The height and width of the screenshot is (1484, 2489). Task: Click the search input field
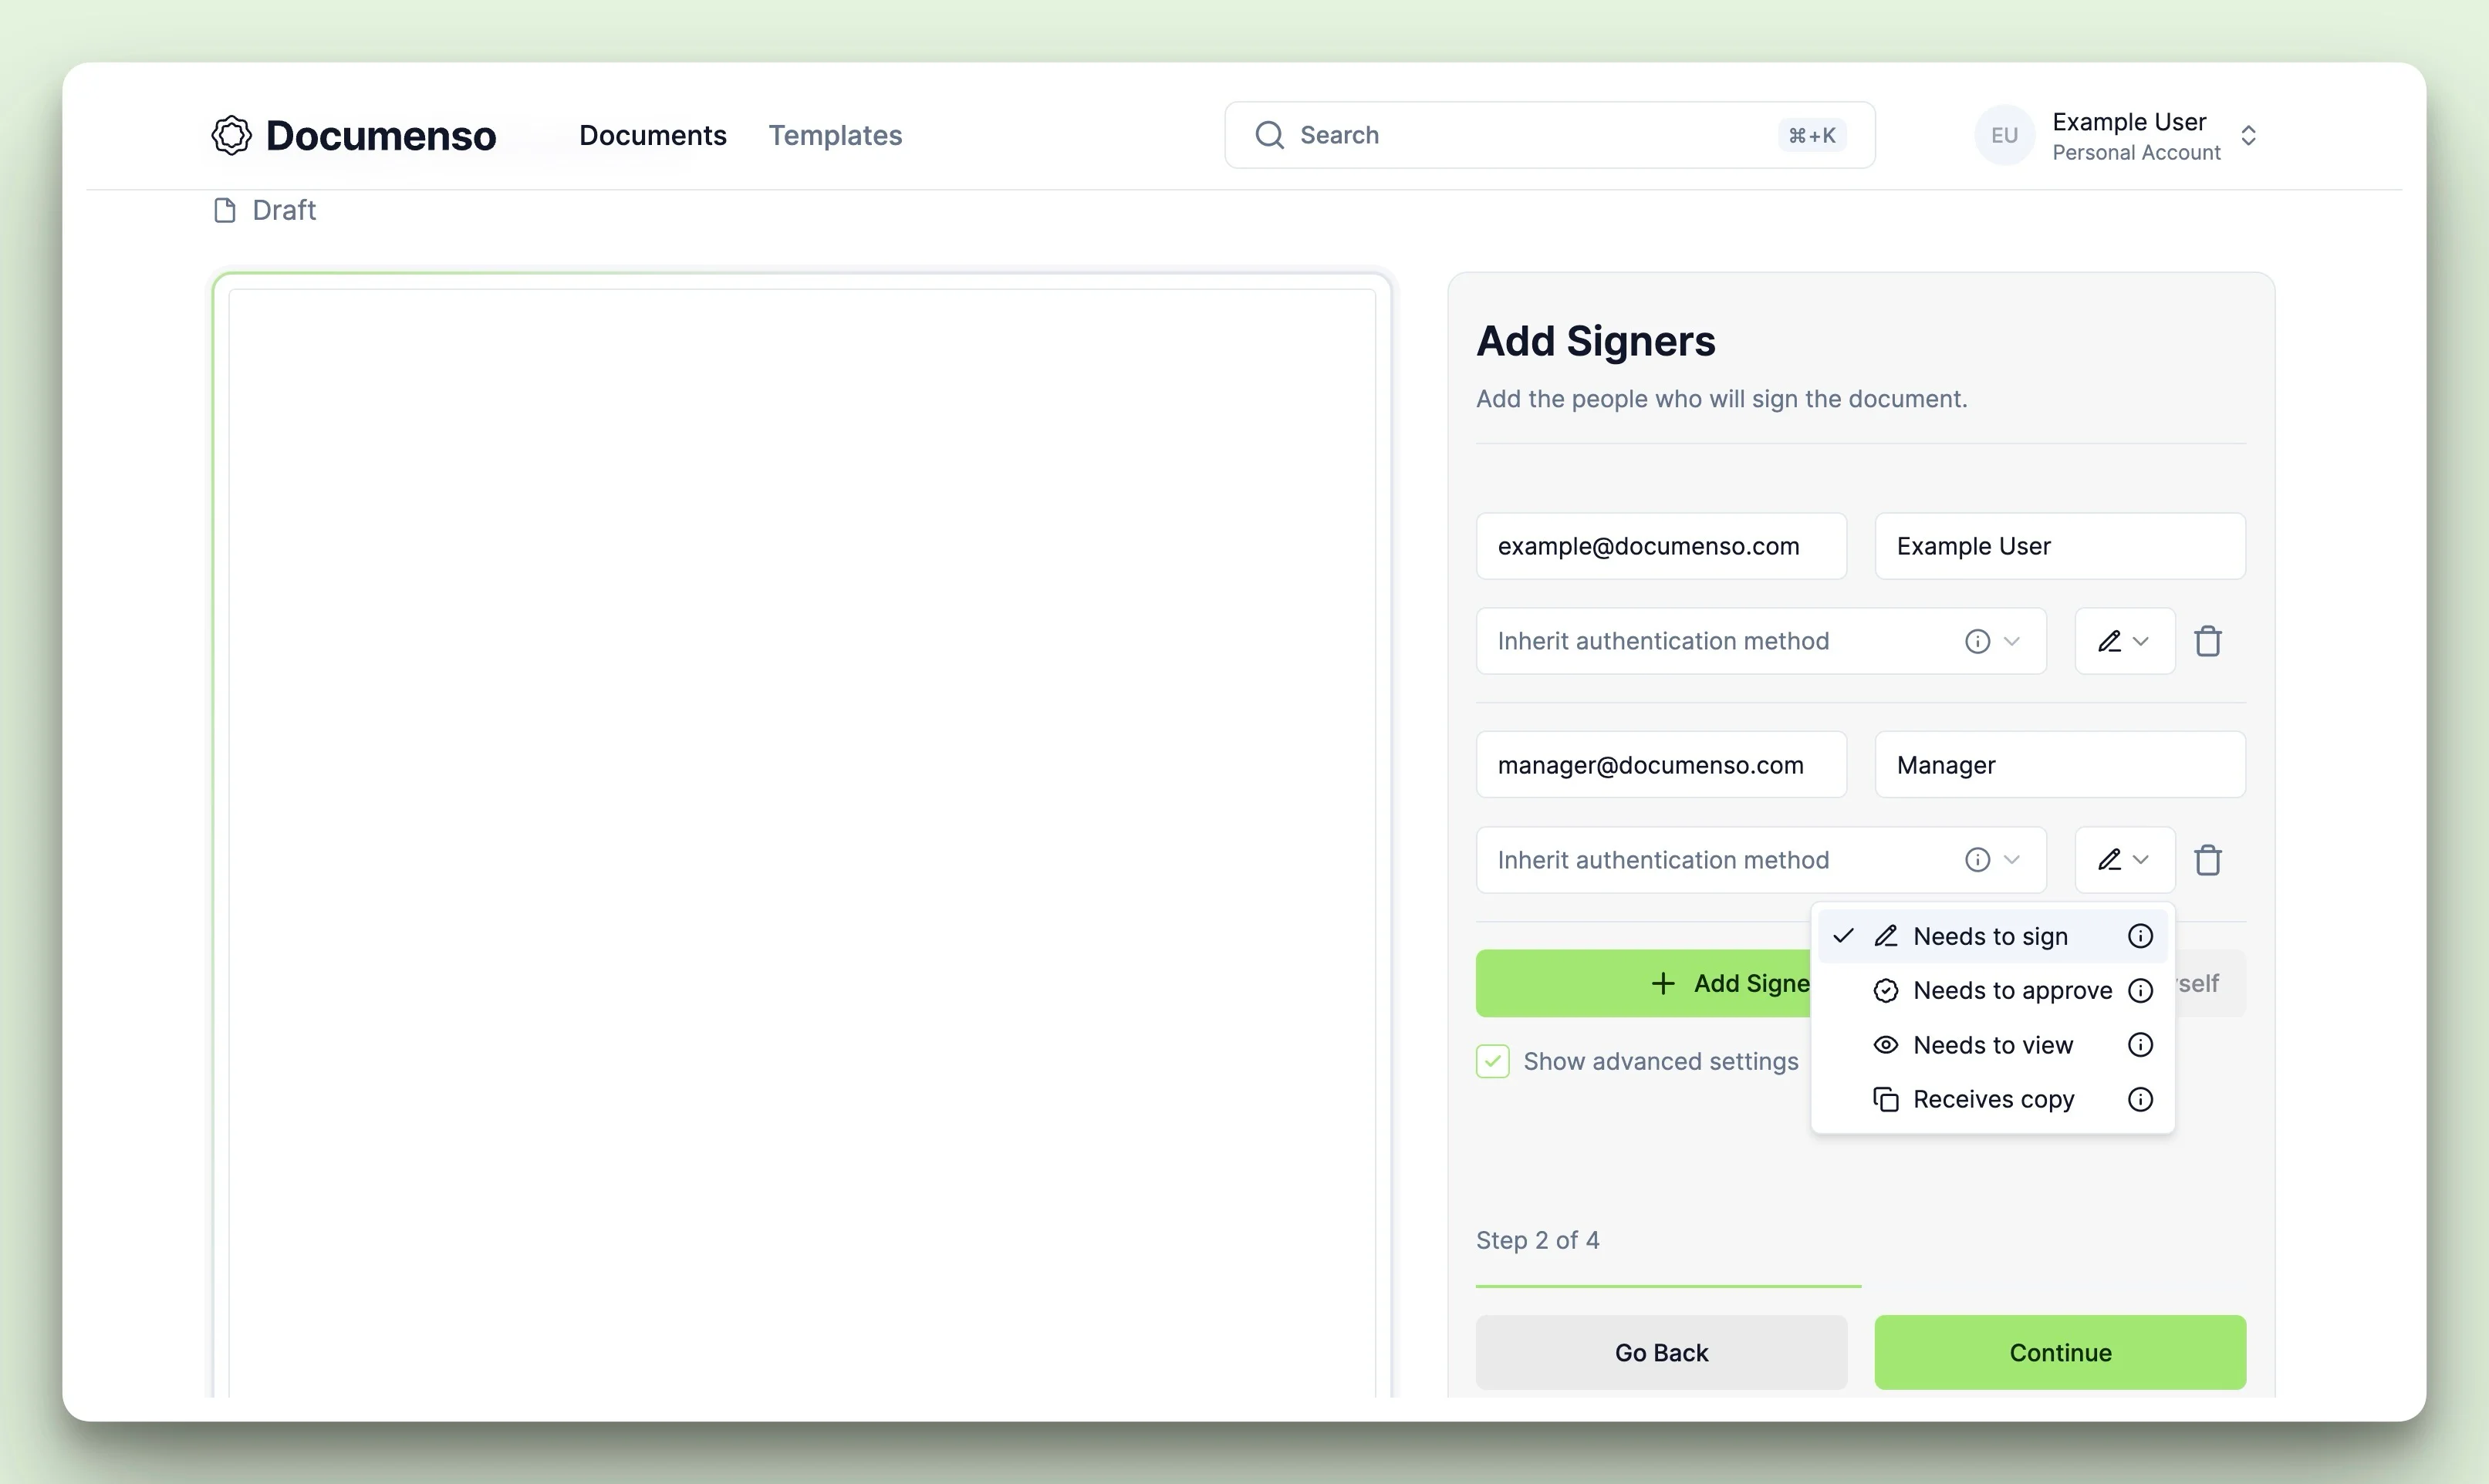[1549, 134]
